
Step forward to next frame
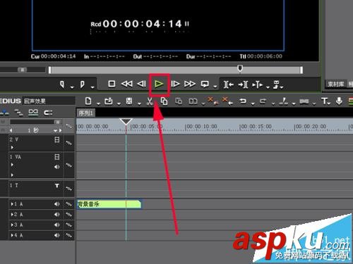pyautogui.click(x=175, y=84)
